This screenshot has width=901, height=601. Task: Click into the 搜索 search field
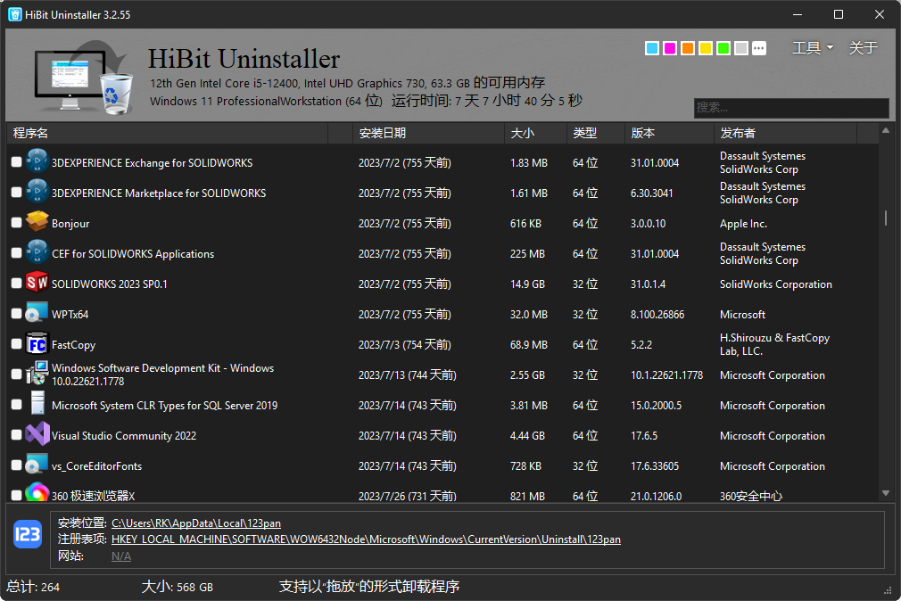tap(791, 108)
